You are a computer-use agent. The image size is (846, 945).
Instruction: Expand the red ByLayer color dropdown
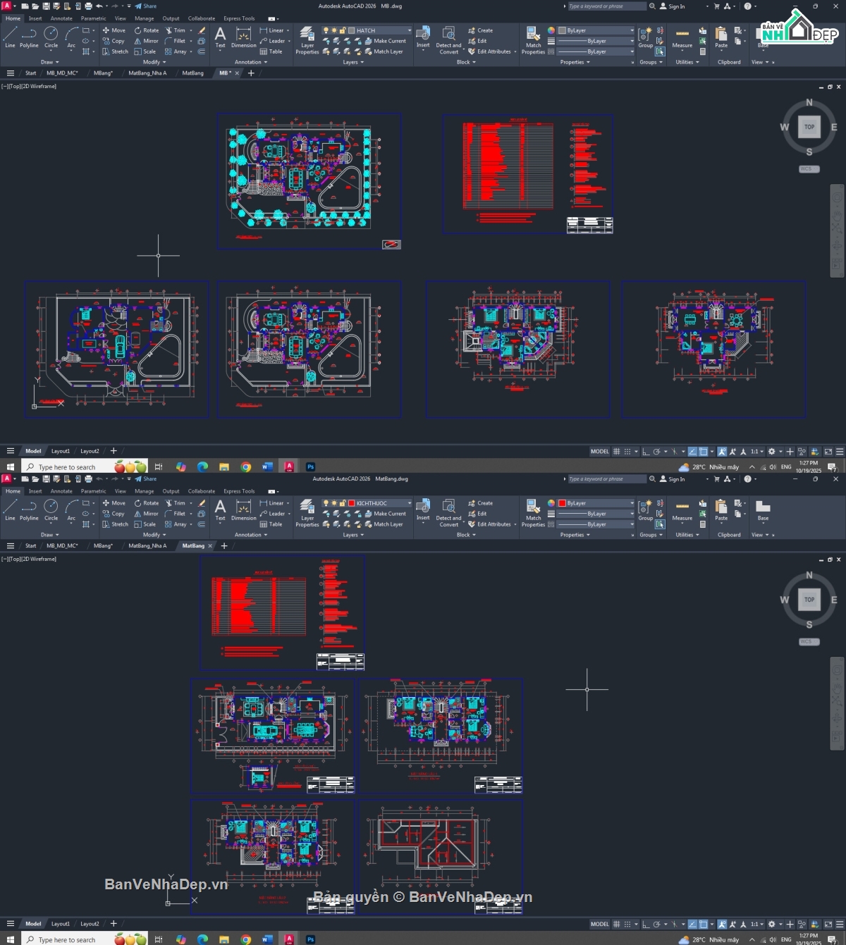631,503
